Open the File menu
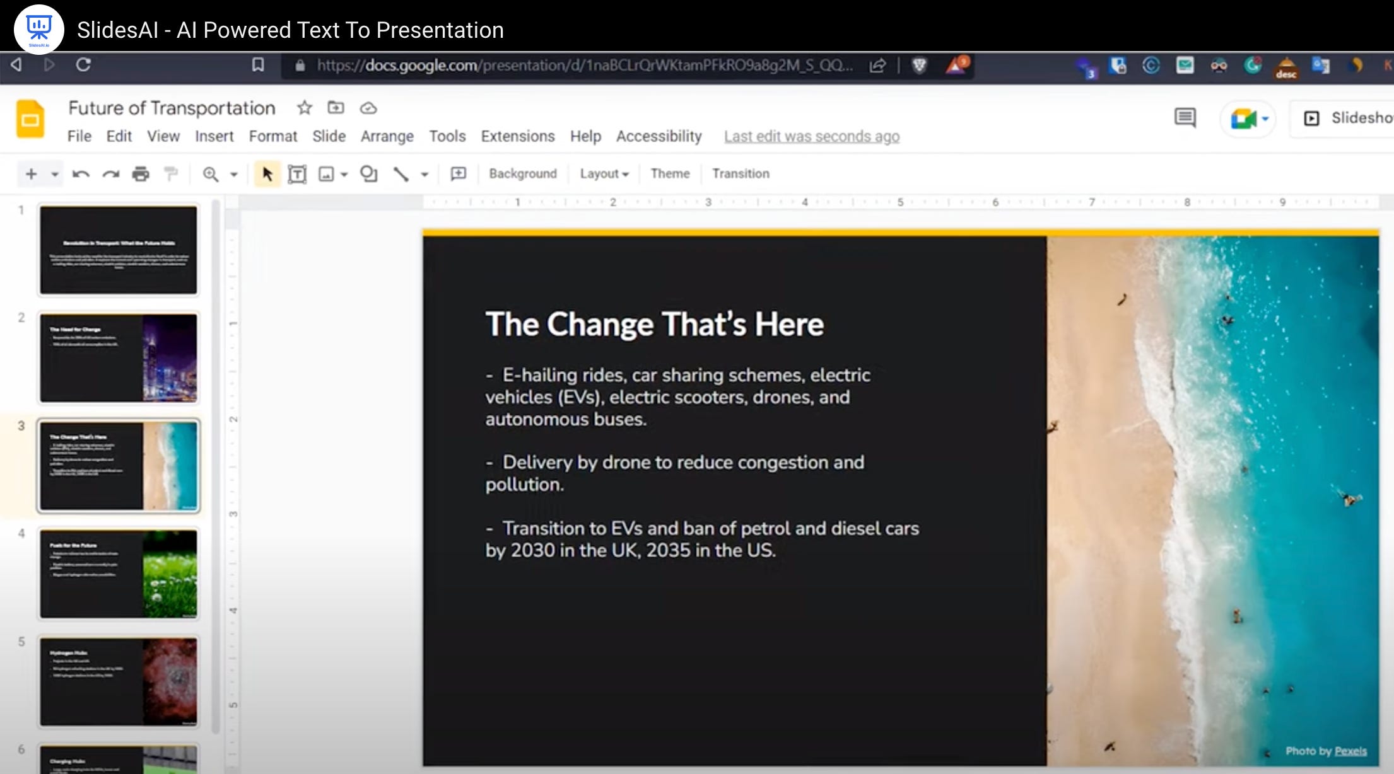 79,136
